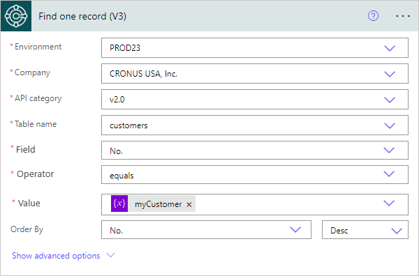This screenshot has width=419, height=276.
Task: Click the PROD23 environment field
Action: (x=255, y=48)
